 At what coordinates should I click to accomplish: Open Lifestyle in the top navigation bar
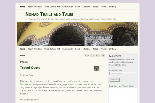(86, 7)
